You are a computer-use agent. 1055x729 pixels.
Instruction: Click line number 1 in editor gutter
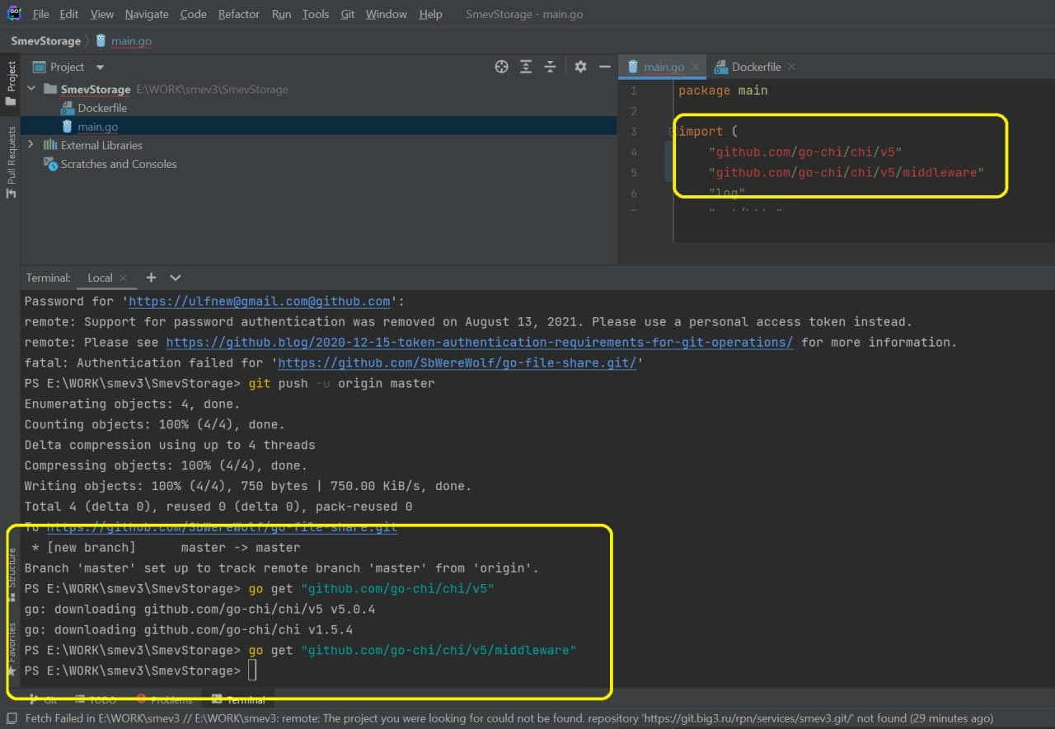pyautogui.click(x=634, y=91)
